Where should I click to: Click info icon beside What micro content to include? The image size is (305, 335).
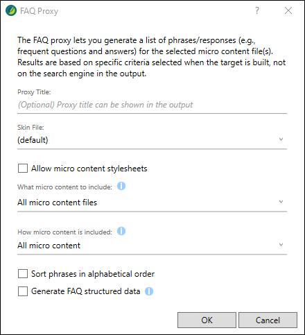click(121, 186)
